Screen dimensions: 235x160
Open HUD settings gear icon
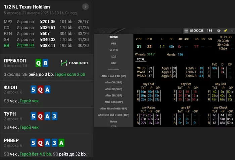pyautogui.click(x=219, y=31)
